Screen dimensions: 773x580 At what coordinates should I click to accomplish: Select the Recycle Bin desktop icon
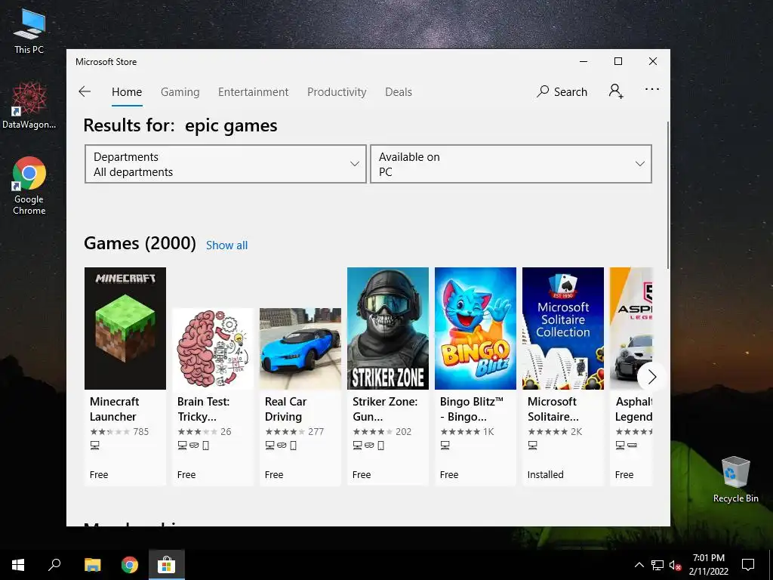(735, 480)
